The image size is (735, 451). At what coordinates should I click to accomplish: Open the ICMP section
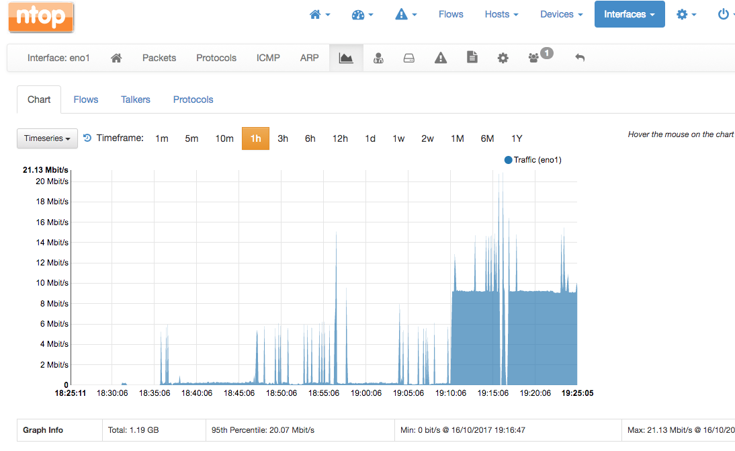268,58
